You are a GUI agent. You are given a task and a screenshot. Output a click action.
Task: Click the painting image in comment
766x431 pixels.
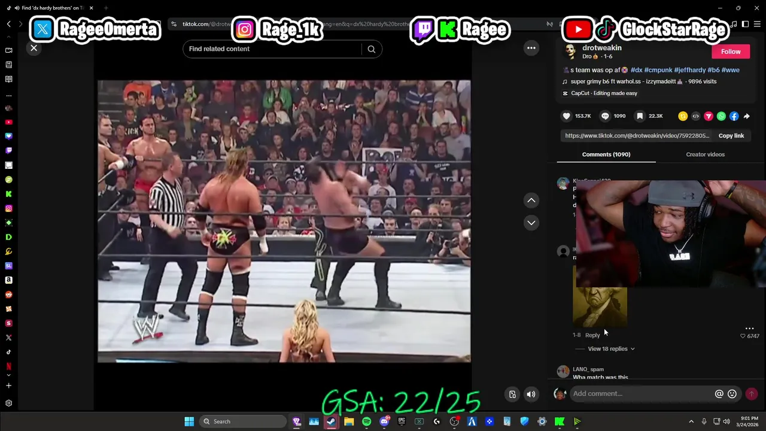600,306
